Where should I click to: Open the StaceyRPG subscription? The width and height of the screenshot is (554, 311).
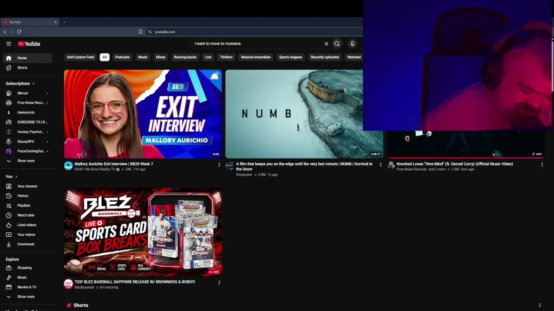[x=28, y=142]
